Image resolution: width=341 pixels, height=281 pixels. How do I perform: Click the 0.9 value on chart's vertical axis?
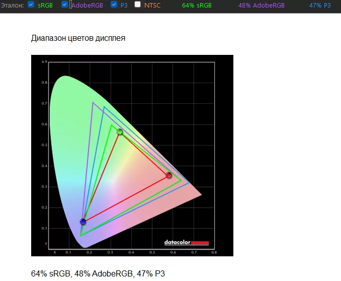click(x=44, y=62)
